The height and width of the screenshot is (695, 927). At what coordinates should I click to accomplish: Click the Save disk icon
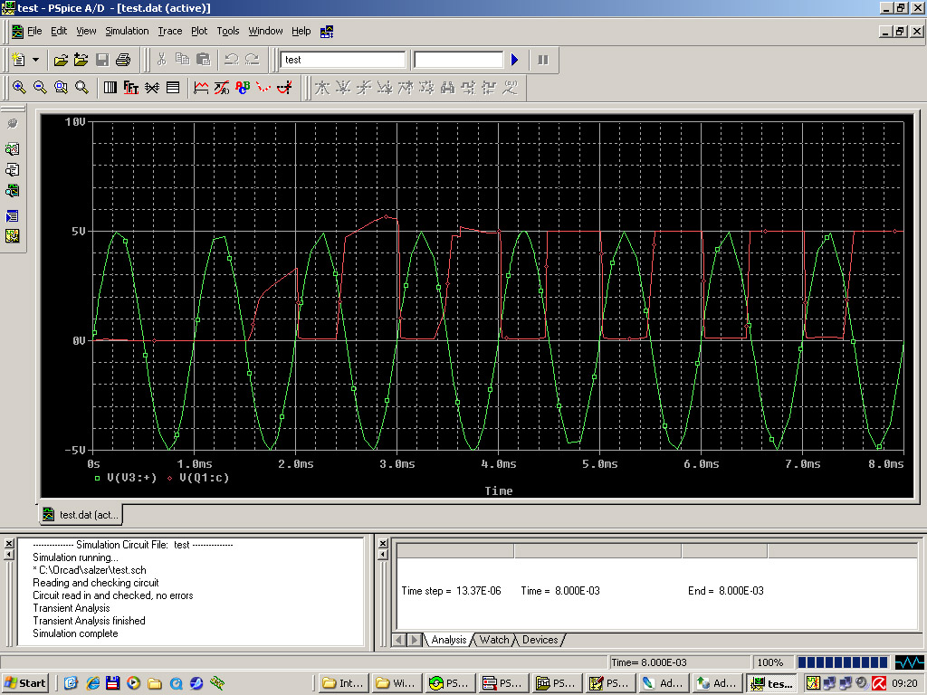[102, 60]
